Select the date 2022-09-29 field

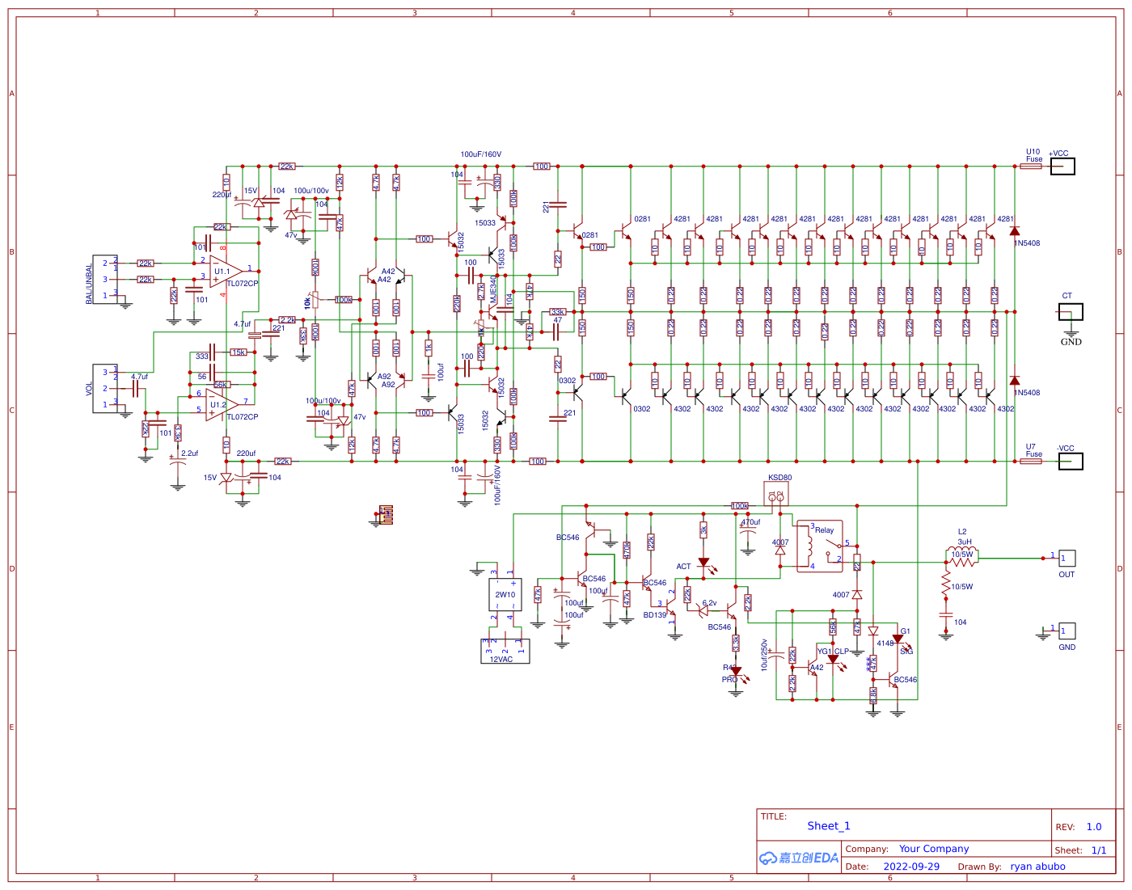click(x=910, y=866)
